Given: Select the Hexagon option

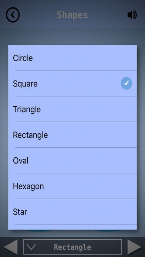Looking at the screenshot, I should pos(72,186).
